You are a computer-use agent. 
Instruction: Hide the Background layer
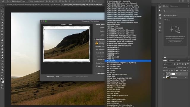[164, 77]
